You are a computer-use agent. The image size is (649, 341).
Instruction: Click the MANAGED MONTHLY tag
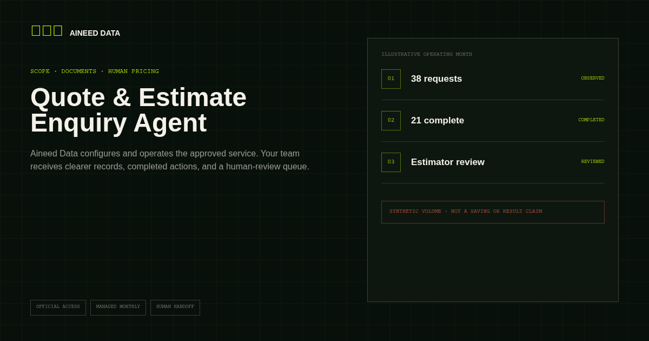[118, 307]
